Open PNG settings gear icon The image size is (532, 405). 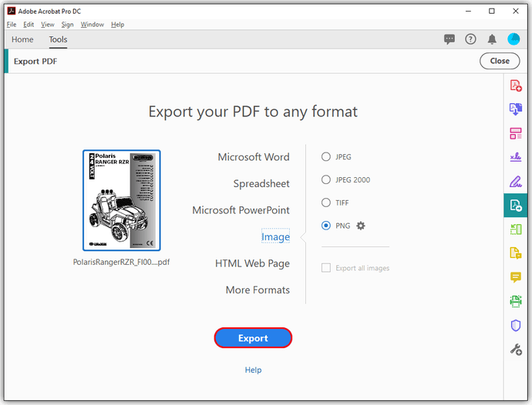[361, 226]
